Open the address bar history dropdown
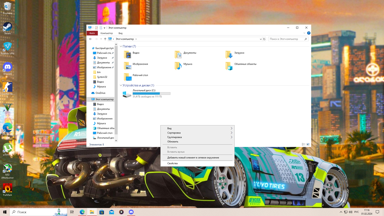 [261, 39]
